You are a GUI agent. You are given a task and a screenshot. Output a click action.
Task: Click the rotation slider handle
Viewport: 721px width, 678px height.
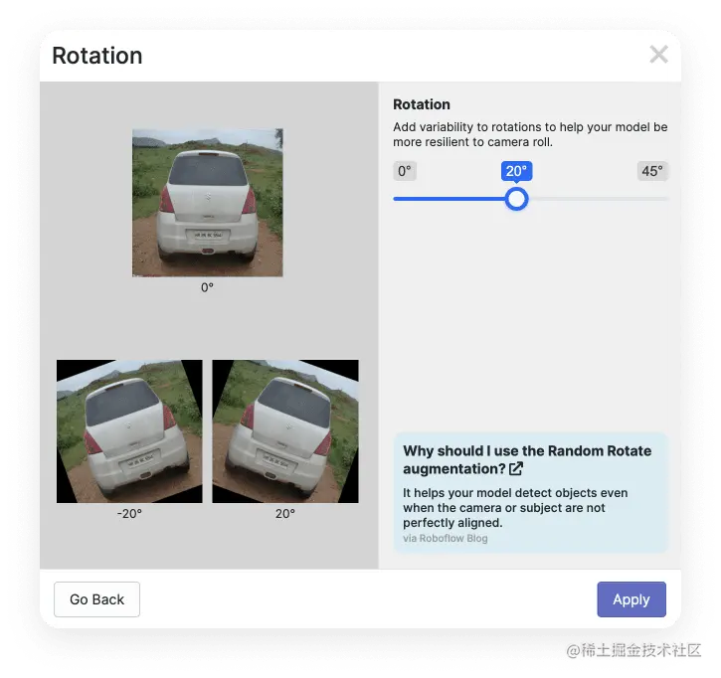point(516,199)
